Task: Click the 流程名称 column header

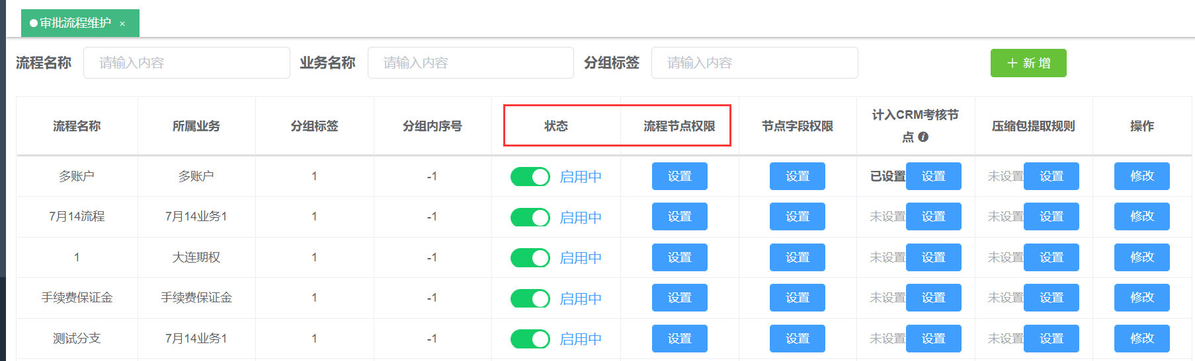Action: [77, 126]
